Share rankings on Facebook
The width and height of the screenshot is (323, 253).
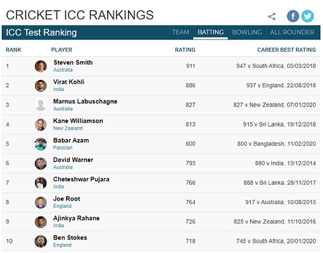point(293,16)
